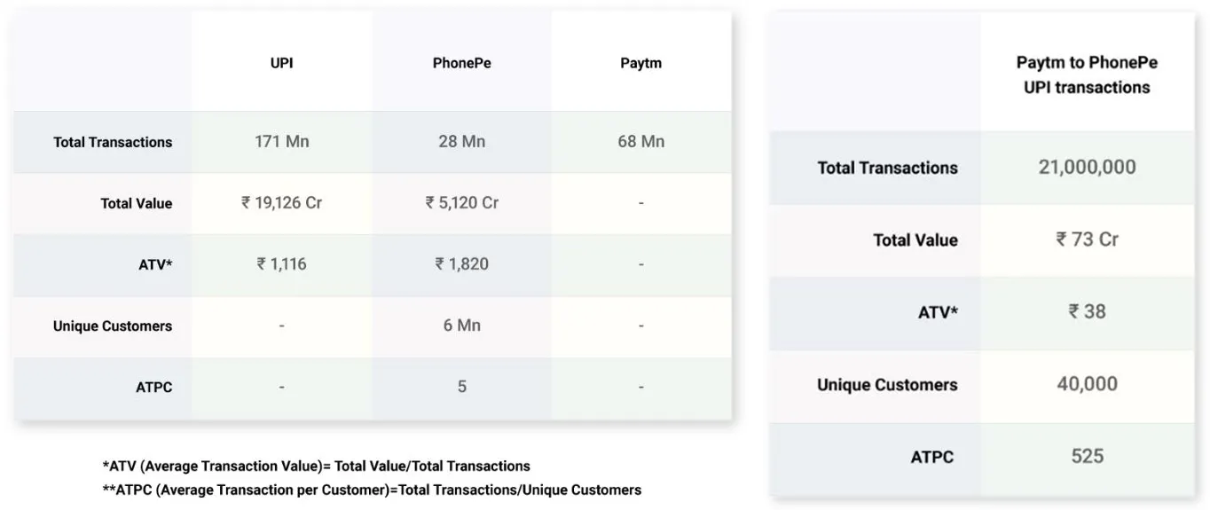1210x510 pixels.
Task: Click the Paytm column header
Action: [x=640, y=64]
